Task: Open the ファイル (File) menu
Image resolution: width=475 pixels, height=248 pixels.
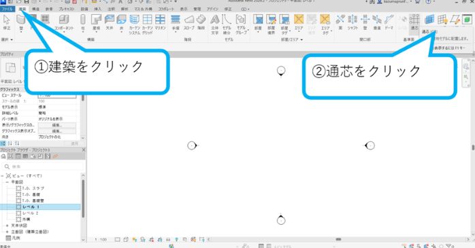Action: click(x=7, y=9)
